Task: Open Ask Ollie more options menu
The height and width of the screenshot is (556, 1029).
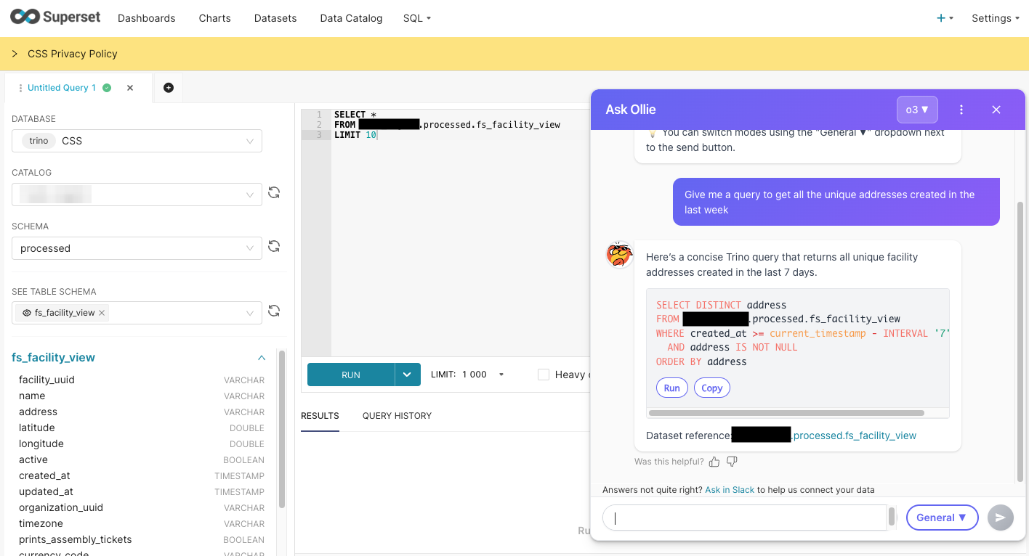Action: point(961,110)
